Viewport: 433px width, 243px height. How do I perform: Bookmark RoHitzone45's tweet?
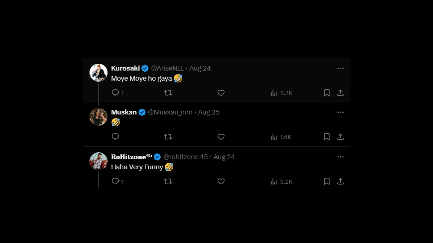pos(327,181)
